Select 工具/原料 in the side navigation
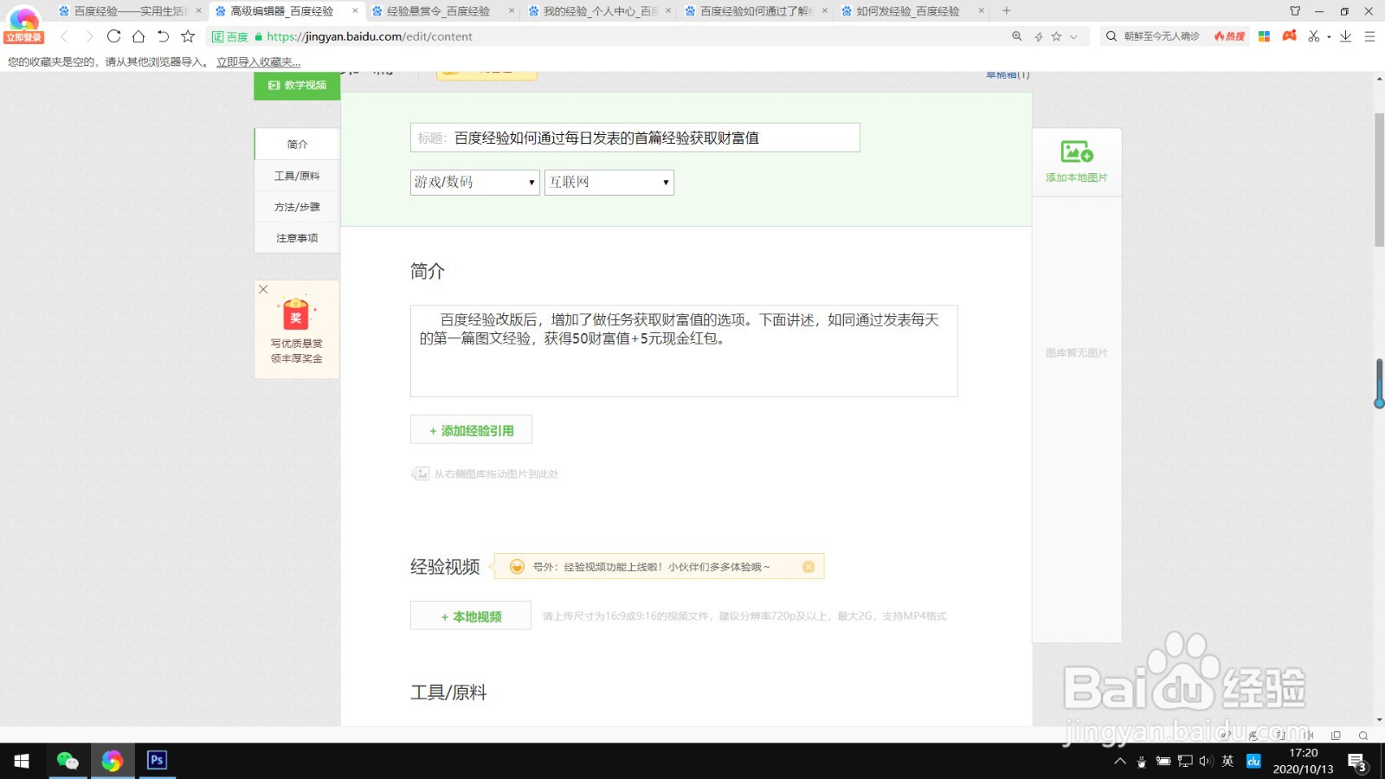Viewport: 1385px width, 779px height. (297, 176)
